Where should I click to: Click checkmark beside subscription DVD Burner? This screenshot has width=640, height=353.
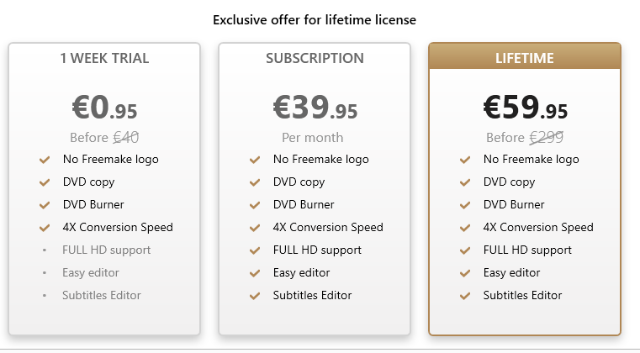(255, 204)
